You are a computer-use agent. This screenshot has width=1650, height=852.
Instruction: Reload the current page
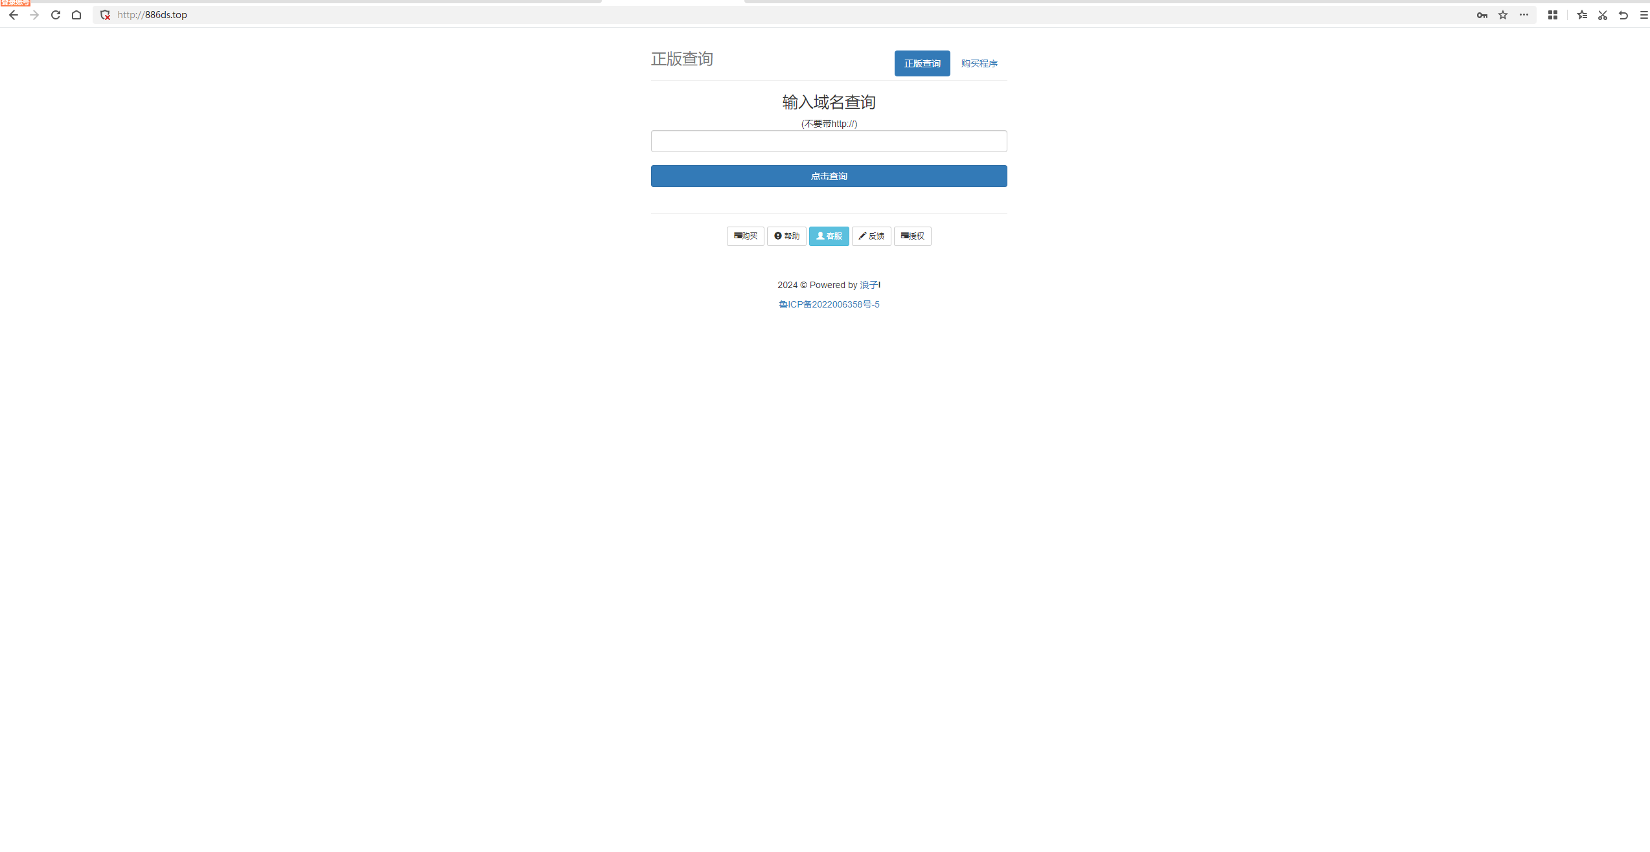click(55, 14)
